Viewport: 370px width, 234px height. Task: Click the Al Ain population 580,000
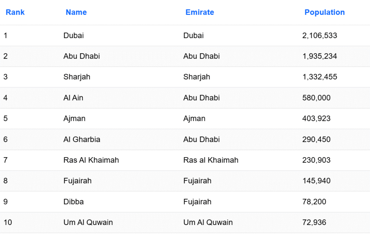coord(317,98)
